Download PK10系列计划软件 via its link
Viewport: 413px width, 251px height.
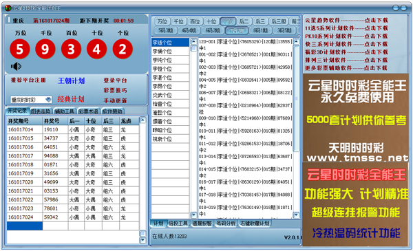point(376,36)
